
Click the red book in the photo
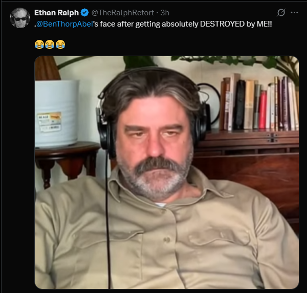point(262,109)
